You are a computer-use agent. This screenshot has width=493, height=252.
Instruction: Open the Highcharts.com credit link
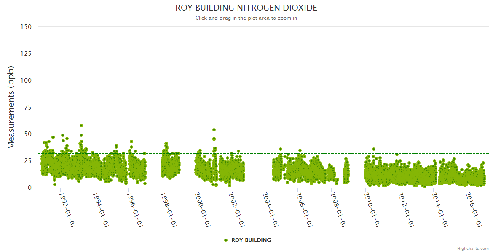coord(473,248)
